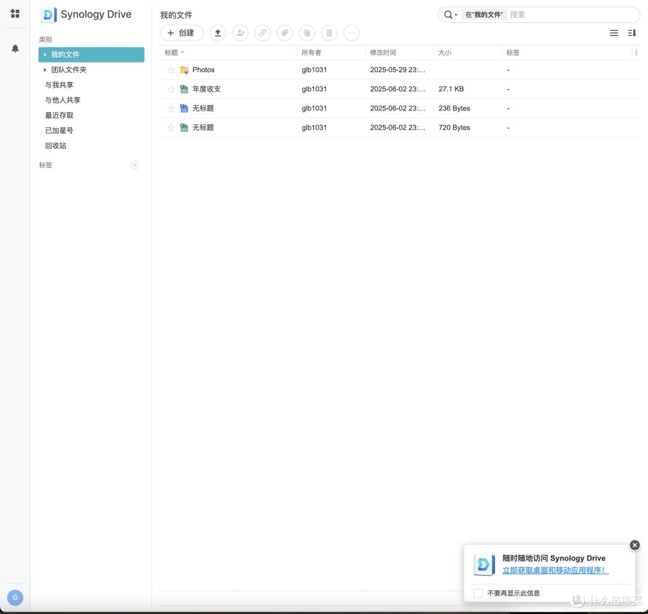
Task: Open the notifications bell icon
Action: tap(15, 49)
